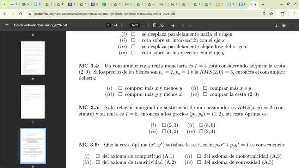Go back to the previous page in browser
This screenshot has height=168, width=299.
5,14
